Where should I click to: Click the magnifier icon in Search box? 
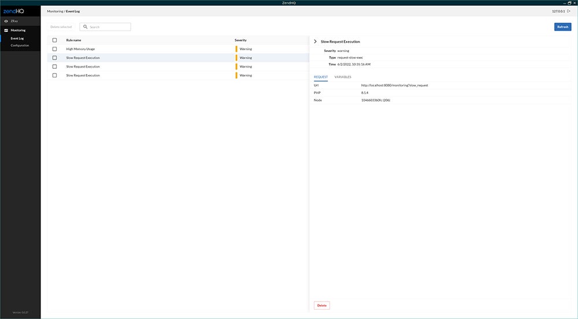(85, 27)
